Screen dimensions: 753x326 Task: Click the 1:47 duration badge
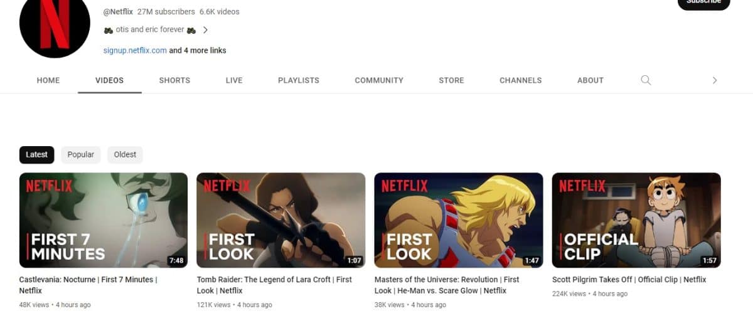[x=531, y=260]
